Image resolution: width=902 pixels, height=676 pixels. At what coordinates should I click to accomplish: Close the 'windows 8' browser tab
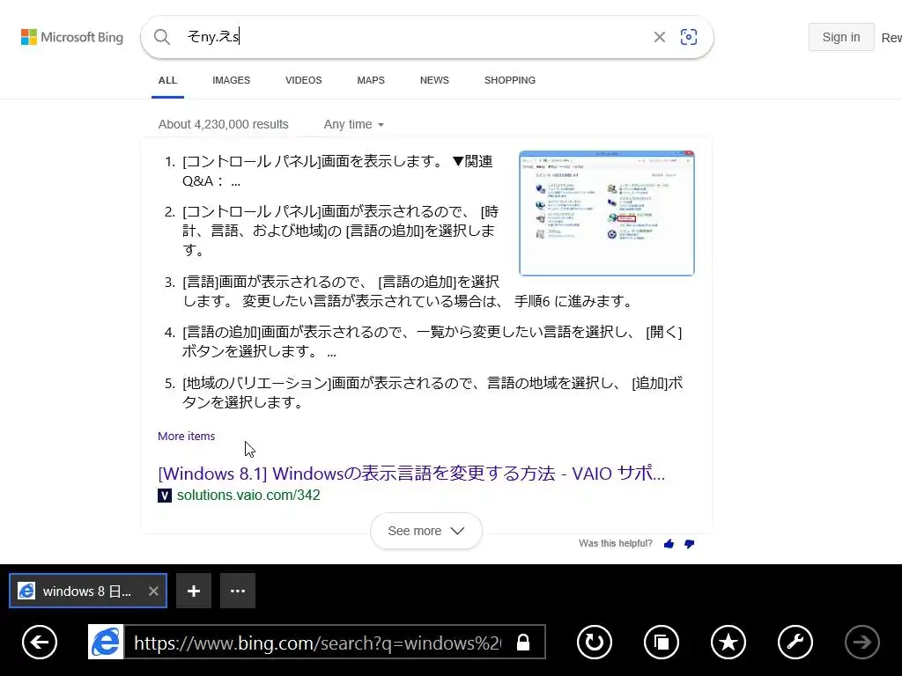pyautogui.click(x=153, y=591)
